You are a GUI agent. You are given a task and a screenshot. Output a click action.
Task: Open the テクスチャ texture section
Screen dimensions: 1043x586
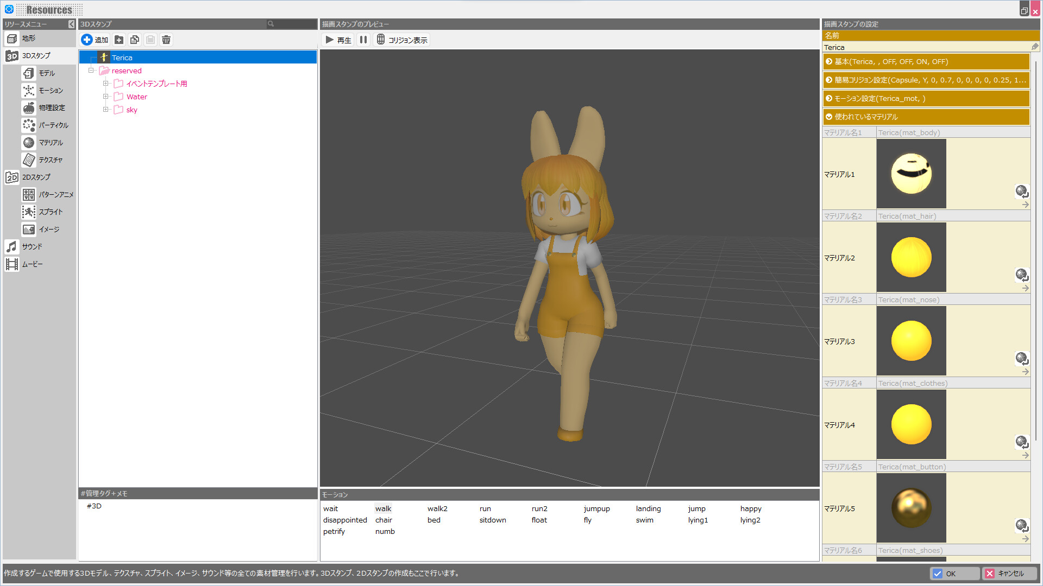(50, 160)
